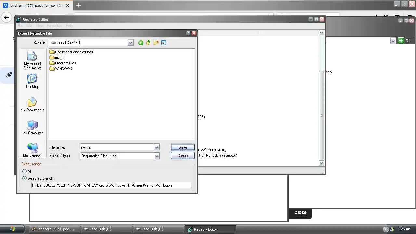Open the File menu in Registry Editor
Viewport: 416px width, 234px height.
pyautogui.click(x=20, y=26)
